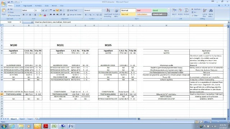Activate Format Painter

(x=14, y=15)
